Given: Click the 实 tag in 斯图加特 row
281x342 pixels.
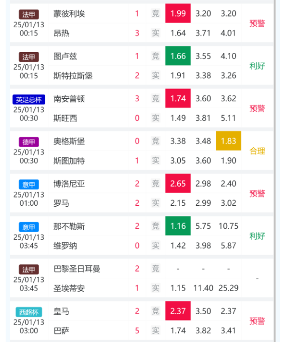Looking at the screenshot, I should pos(156,161).
